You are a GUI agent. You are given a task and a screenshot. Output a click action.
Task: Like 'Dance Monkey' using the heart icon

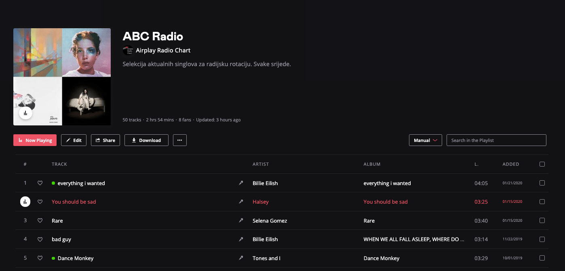[x=40, y=258]
